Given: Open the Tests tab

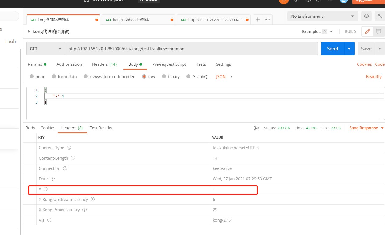Looking at the screenshot, I should point(201,64).
